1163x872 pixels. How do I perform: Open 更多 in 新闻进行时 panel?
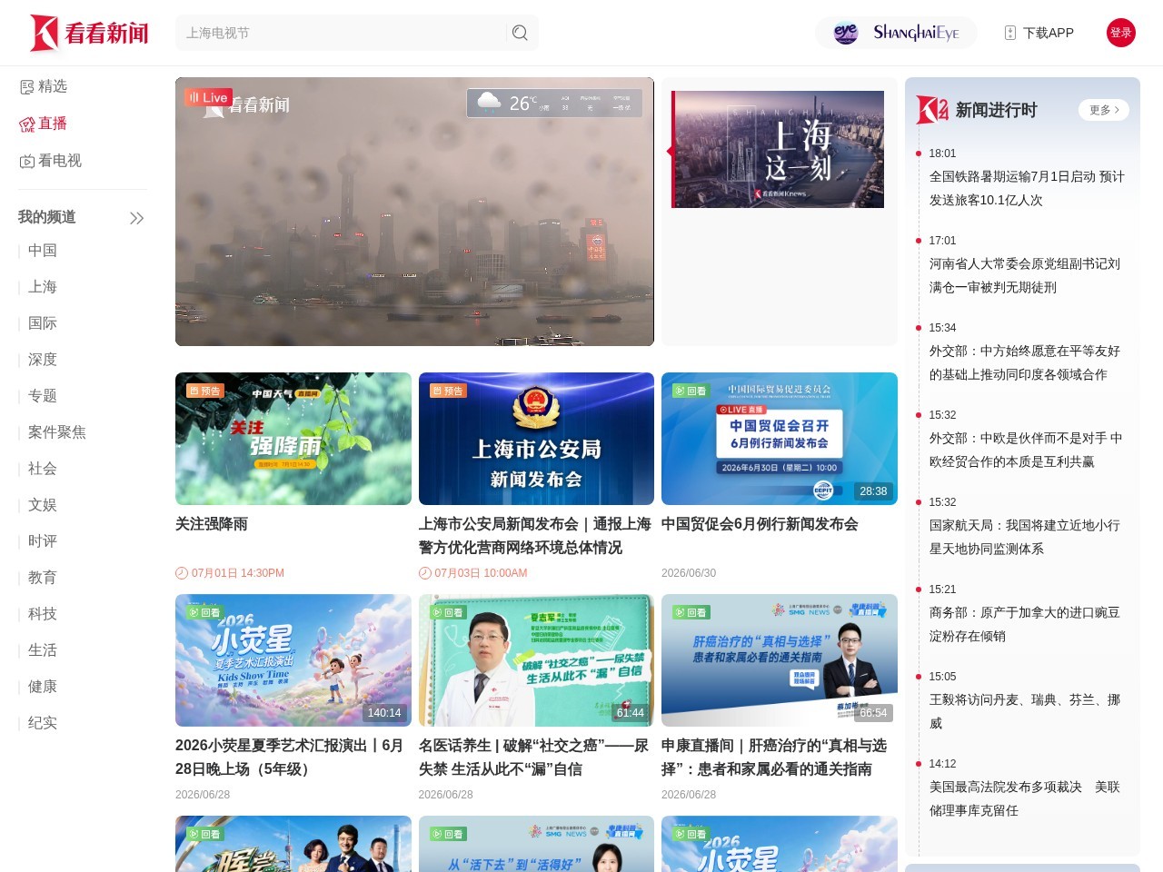[x=1104, y=110]
